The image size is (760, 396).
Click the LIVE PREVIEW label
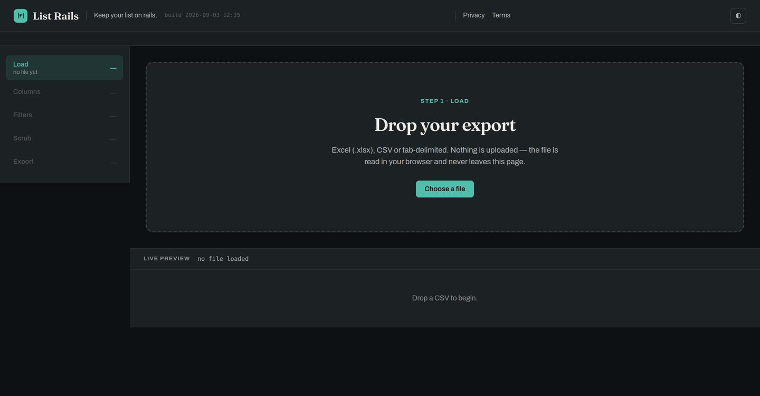(167, 259)
